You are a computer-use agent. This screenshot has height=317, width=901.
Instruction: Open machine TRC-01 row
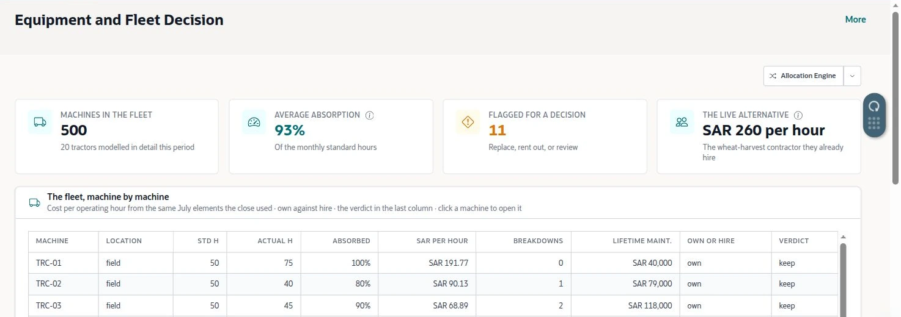coord(433,263)
